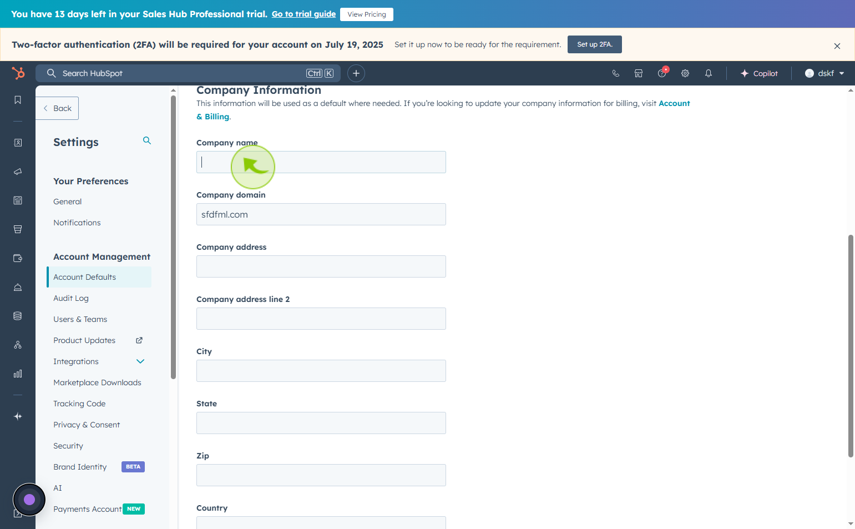Focus the Company name input
The image size is (855, 529).
(x=321, y=162)
